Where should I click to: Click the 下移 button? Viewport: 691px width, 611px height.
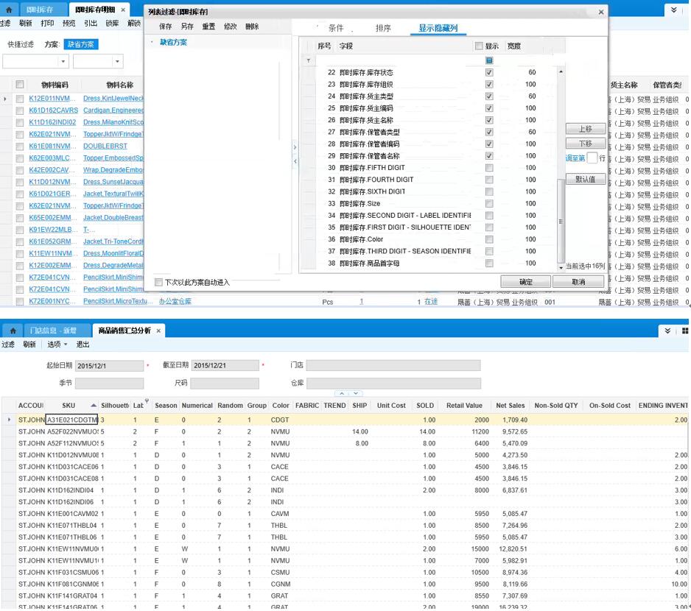point(585,144)
